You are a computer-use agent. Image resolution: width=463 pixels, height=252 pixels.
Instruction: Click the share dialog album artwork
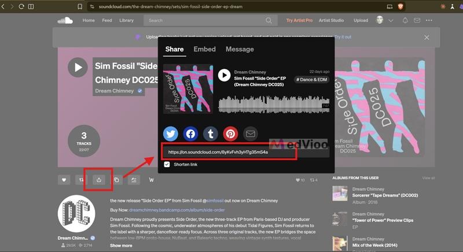(188, 88)
